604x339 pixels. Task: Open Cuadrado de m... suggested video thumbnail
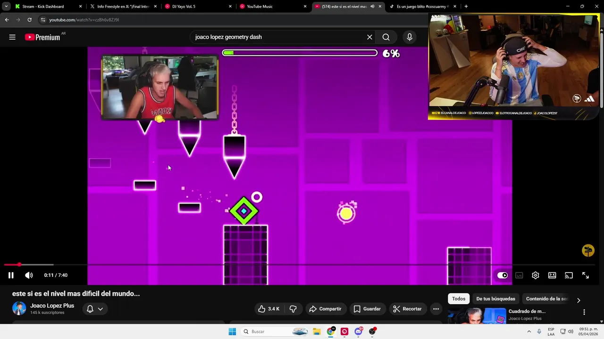pyautogui.click(x=477, y=316)
